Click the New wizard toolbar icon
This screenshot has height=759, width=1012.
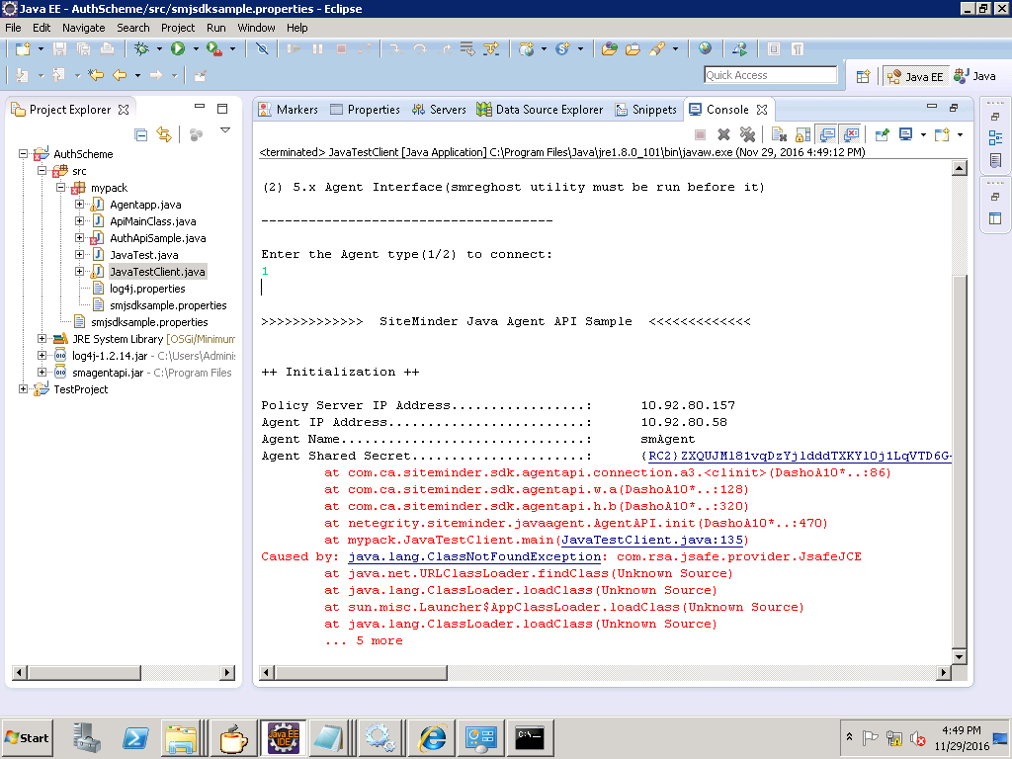pos(24,49)
